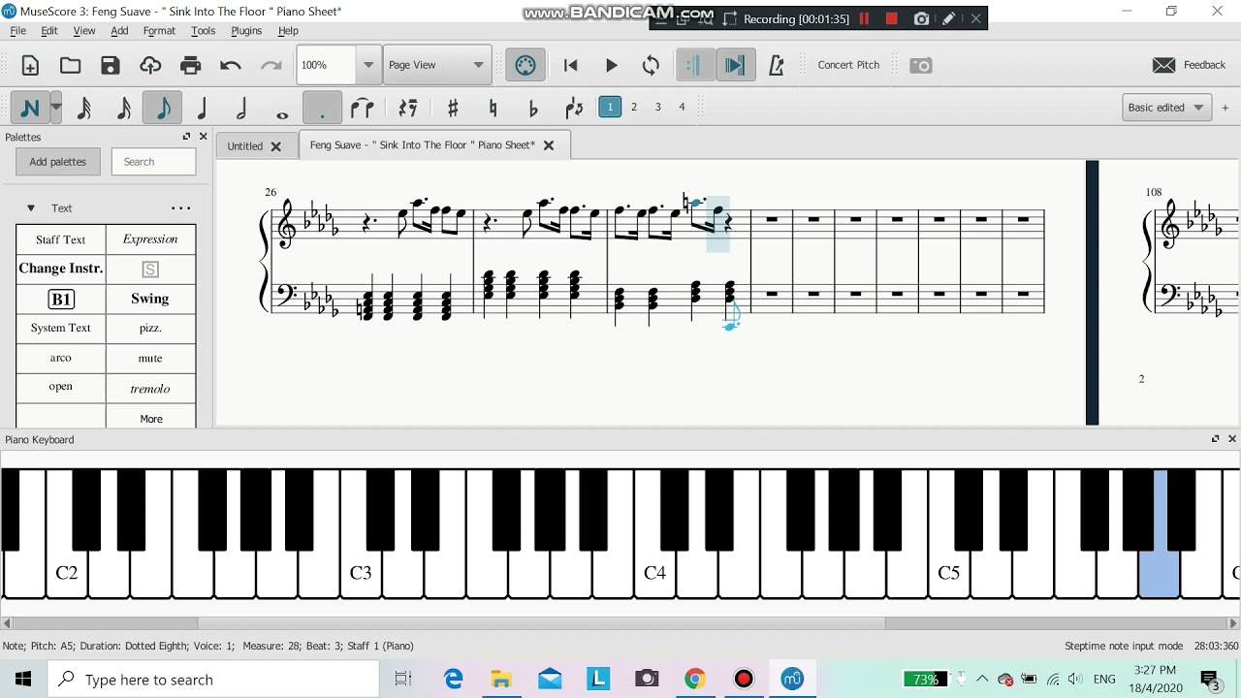Open the Page View dropdown
This screenshot has width=1241, height=698.
tap(436, 65)
